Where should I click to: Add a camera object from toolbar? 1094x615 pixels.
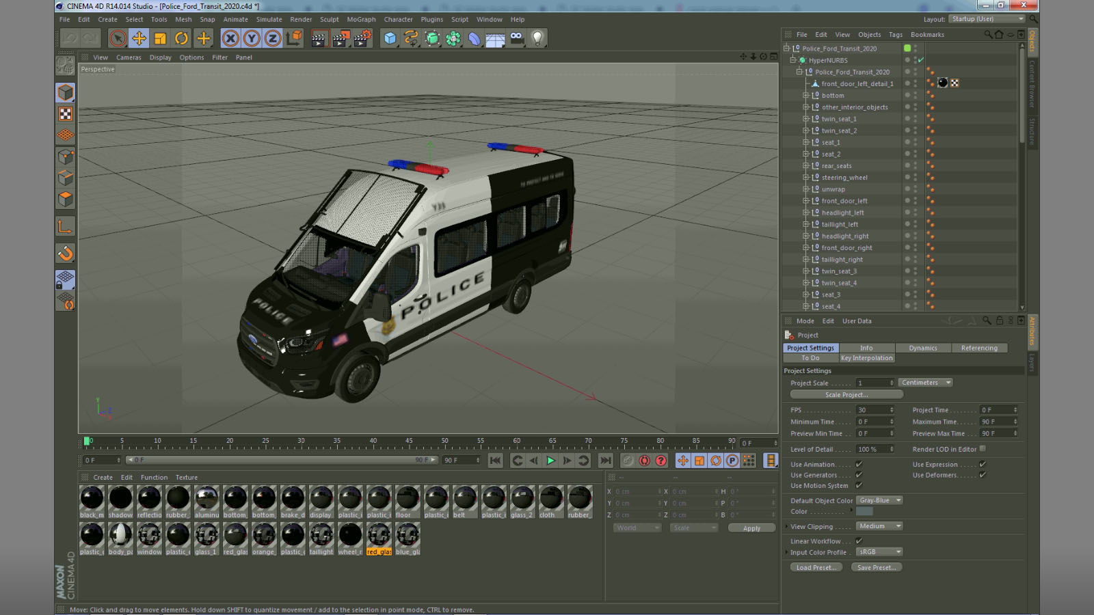point(517,38)
